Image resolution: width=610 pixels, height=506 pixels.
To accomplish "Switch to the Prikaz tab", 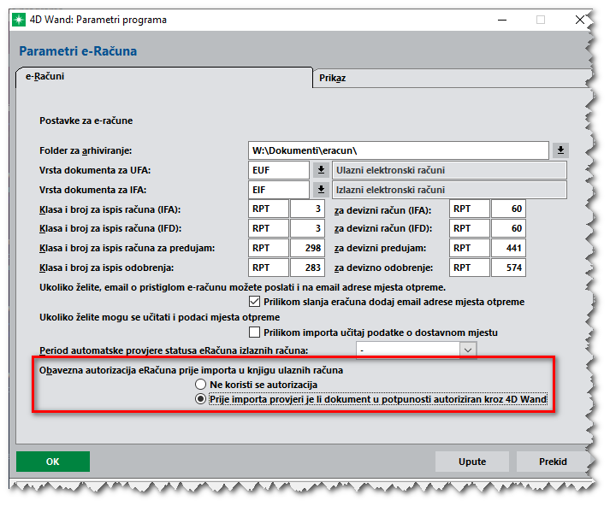I will click(332, 78).
